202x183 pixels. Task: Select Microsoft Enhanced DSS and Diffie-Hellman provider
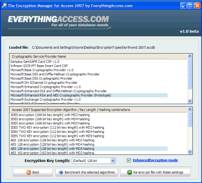[89, 91]
